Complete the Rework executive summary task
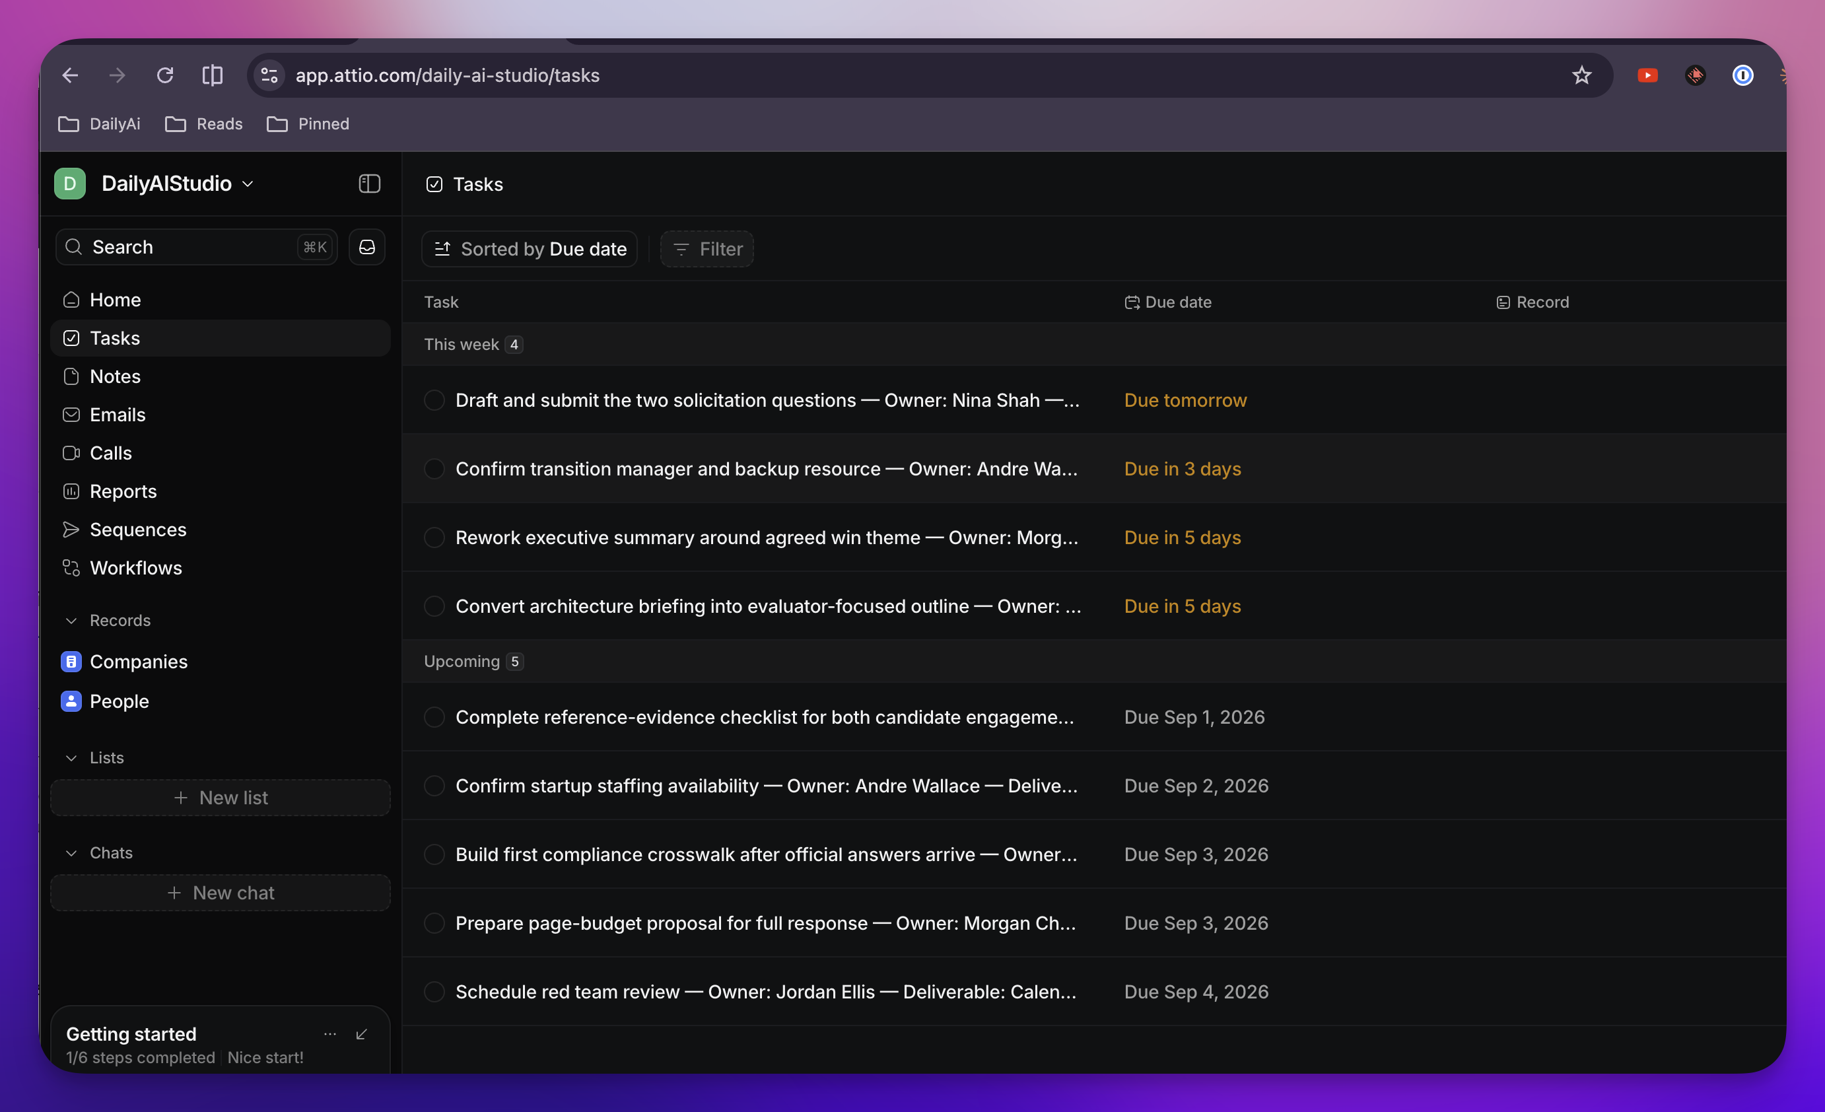 point(434,538)
